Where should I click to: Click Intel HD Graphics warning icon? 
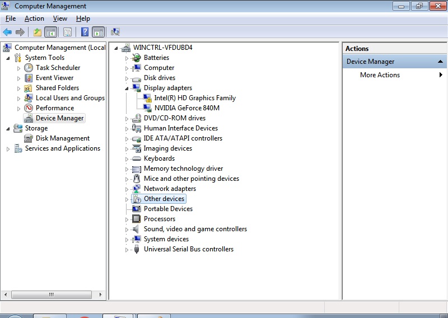147,98
